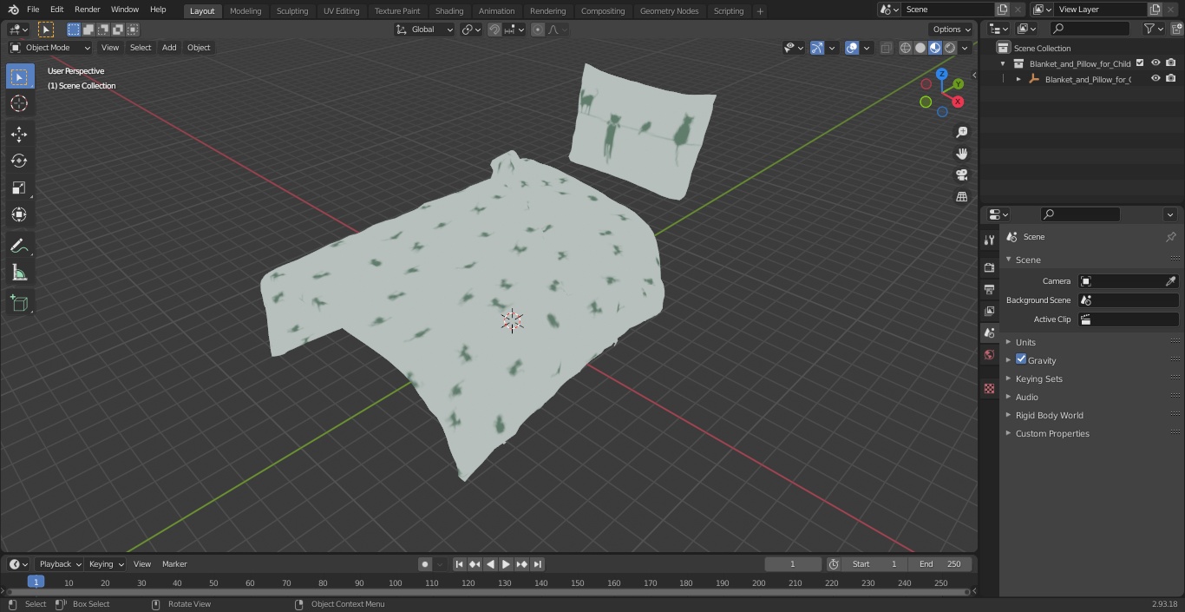
Task: Click the Blender logo menu icon
Action: pos(13,10)
